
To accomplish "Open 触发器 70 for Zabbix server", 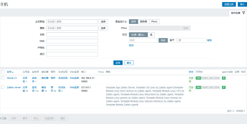I will pos(44,89).
